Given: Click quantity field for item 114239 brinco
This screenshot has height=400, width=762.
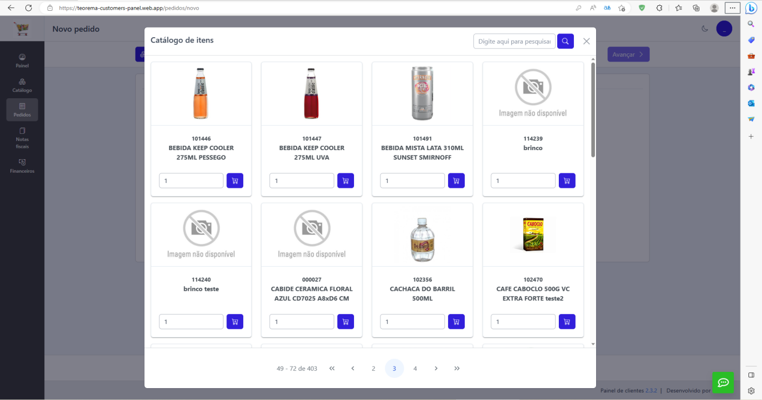Looking at the screenshot, I should point(523,181).
